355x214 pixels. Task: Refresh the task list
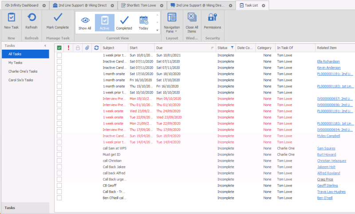pos(32,19)
